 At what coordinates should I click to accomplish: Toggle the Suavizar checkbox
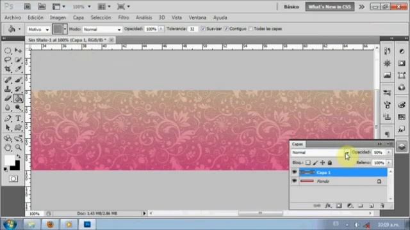[x=203, y=29]
